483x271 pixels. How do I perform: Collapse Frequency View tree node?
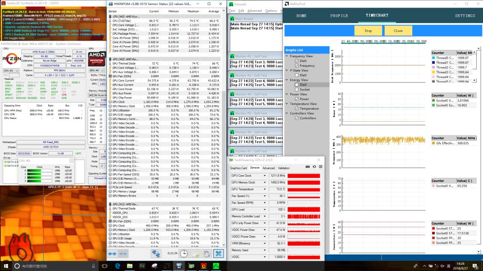click(287, 56)
